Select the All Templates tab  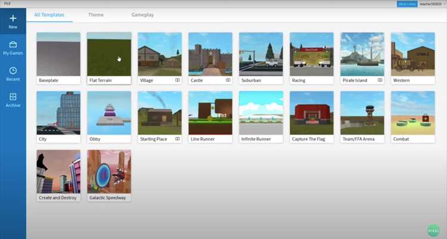[x=49, y=15]
